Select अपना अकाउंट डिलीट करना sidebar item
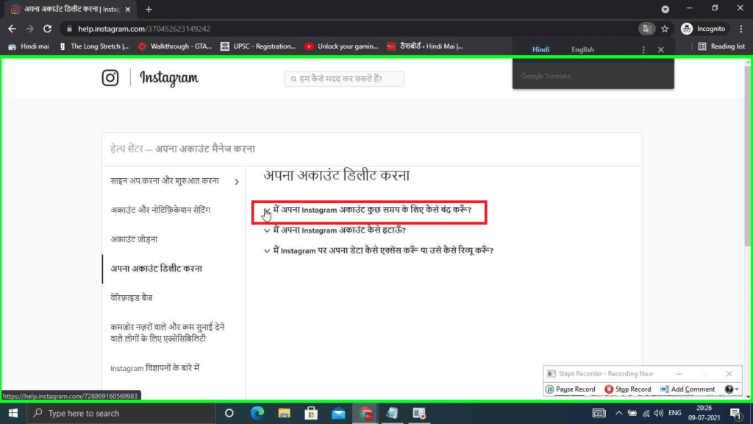This screenshot has width=753, height=424. [x=156, y=269]
